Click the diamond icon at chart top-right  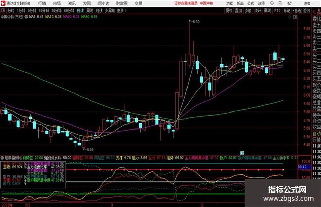(290, 17)
